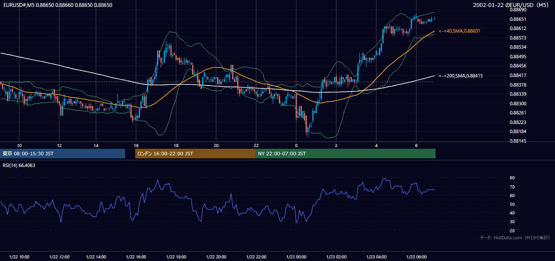Select the 1/22 18:00 bottom time label

(x=176, y=257)
